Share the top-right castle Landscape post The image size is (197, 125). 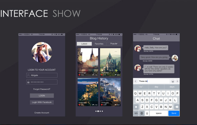(116, 75)
